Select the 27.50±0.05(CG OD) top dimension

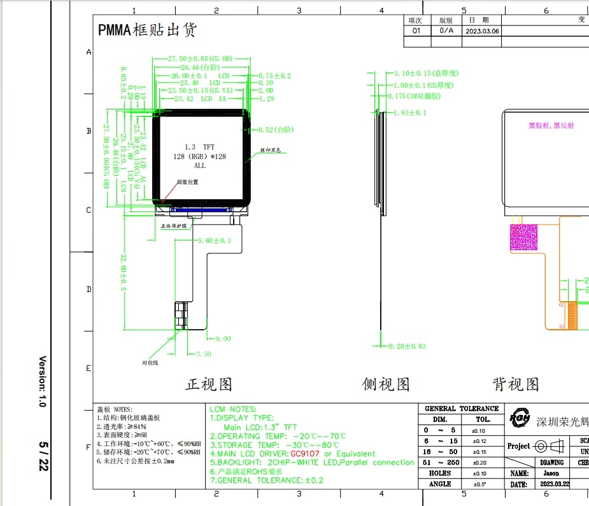pos(201,59)
